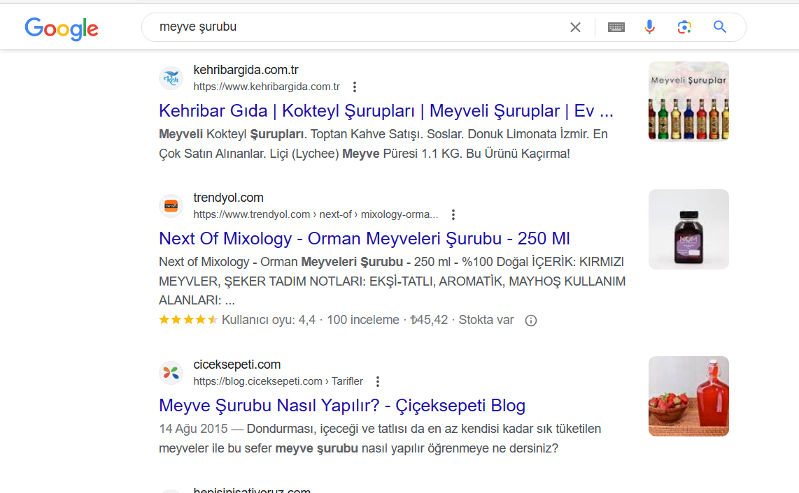Click the trendyol favicon icon
Image resolution: width=799 pixels, height=493 pixels.
click(171, 206)
